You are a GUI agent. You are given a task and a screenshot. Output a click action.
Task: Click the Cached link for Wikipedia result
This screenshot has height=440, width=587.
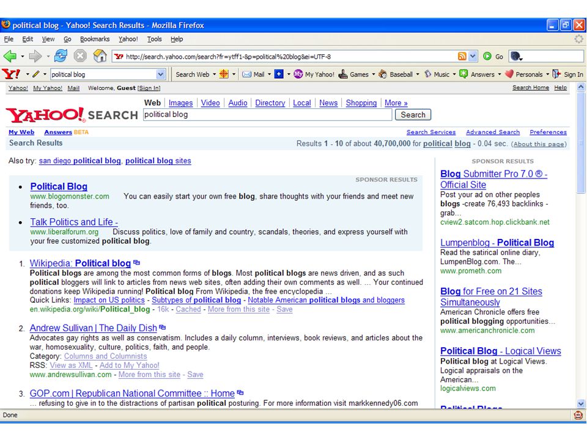tap(188, 309)
